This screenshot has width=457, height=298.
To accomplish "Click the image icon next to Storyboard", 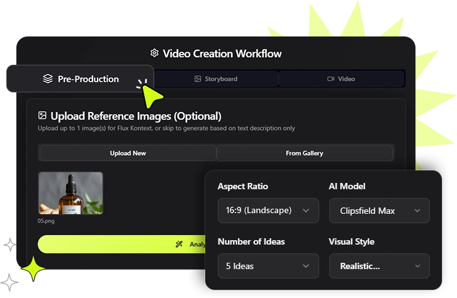I will [198, 79].
